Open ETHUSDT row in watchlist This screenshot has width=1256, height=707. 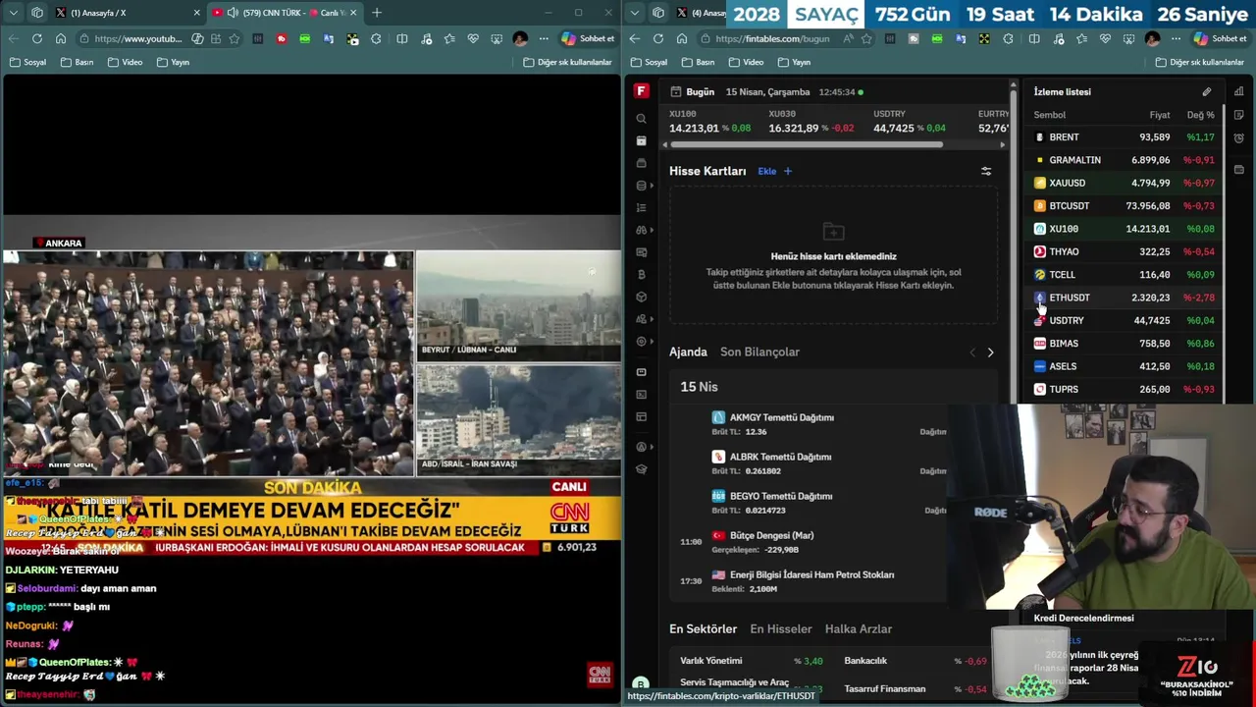(1125, 298)
